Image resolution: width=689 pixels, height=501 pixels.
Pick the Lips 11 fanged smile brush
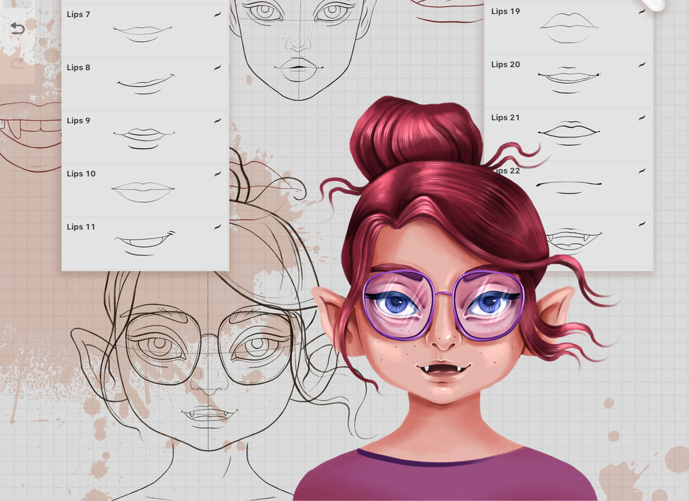click(x=145, y=244)
